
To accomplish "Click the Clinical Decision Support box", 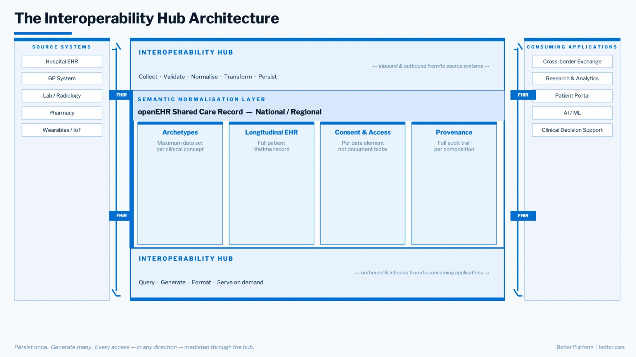I will (x=572, y=130).
